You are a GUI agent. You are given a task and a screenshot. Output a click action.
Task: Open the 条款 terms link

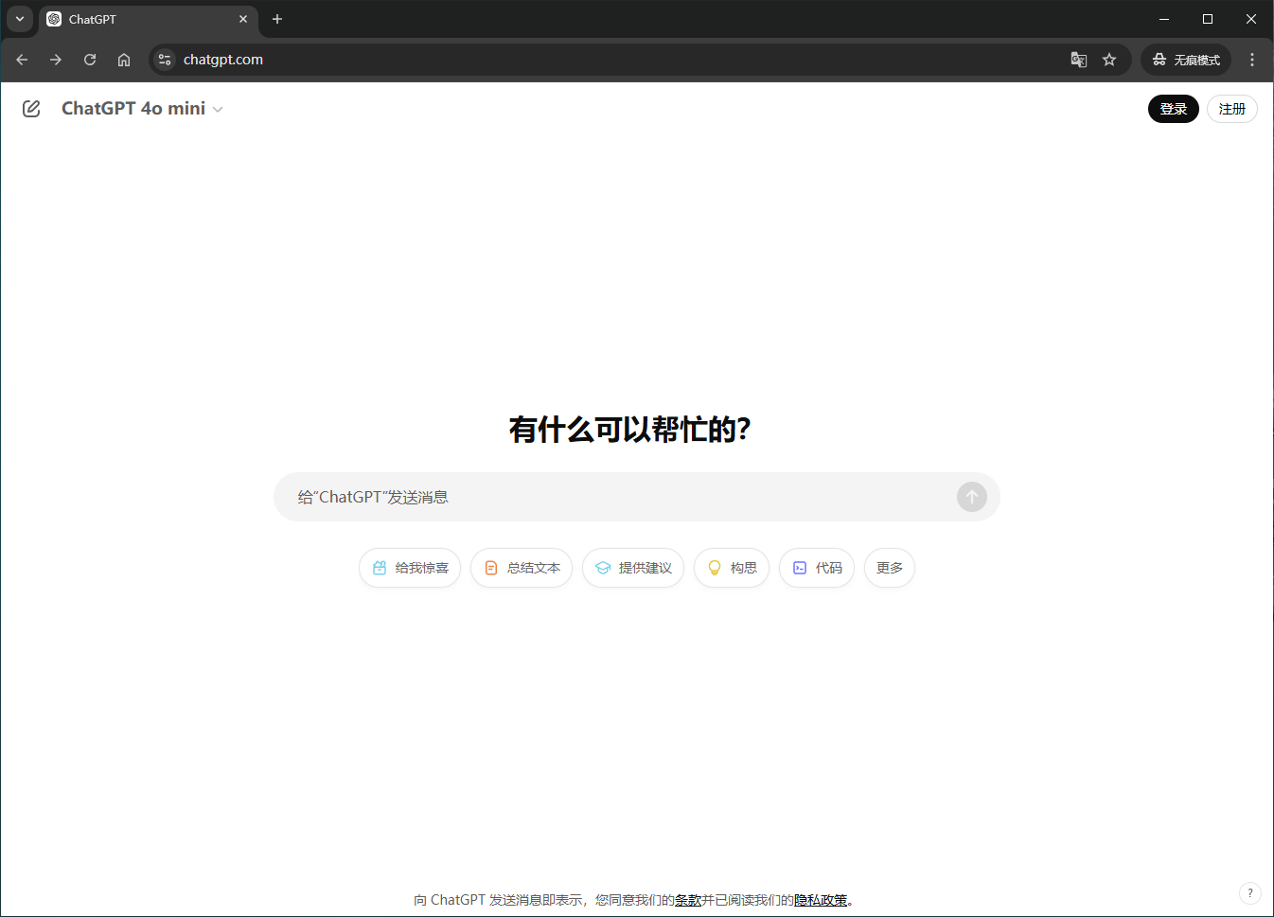(688, 900)
